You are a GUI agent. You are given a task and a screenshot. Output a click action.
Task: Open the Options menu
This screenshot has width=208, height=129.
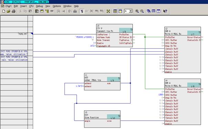(x=56, y=6)
